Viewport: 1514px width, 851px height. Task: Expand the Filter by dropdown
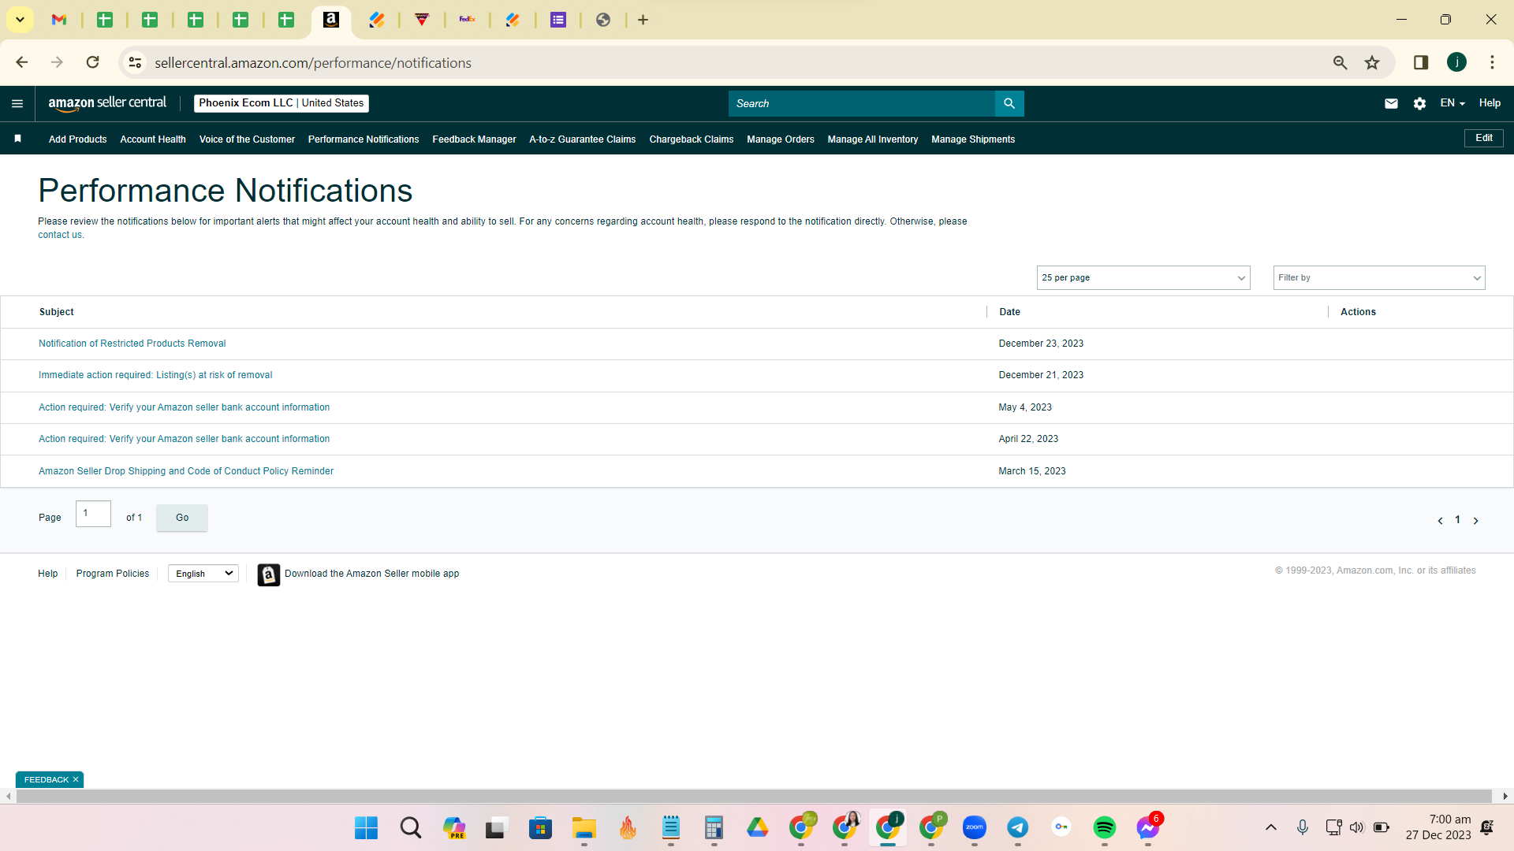click(1379, 277)
